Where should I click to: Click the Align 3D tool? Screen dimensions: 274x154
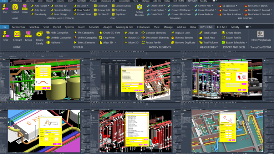131,33
